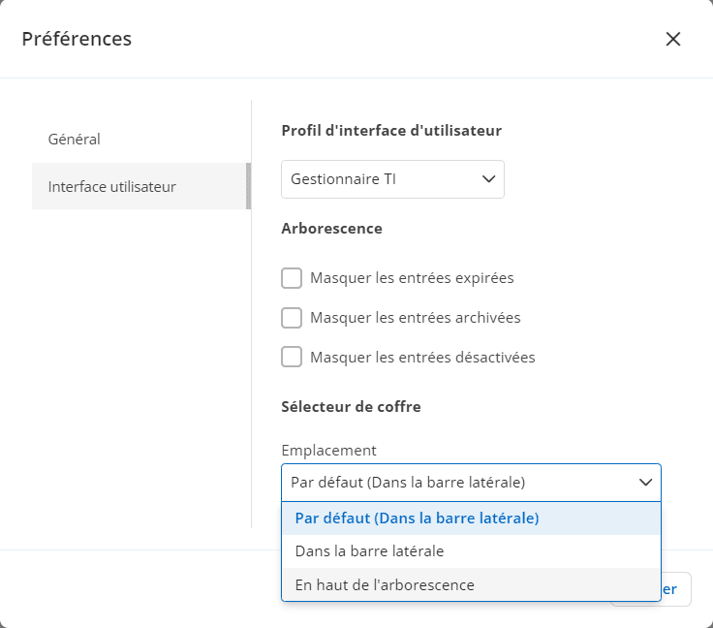Tick the Masquer les entrées archivées box
This screenshot has width=713, height=628.
click(292, 318)
